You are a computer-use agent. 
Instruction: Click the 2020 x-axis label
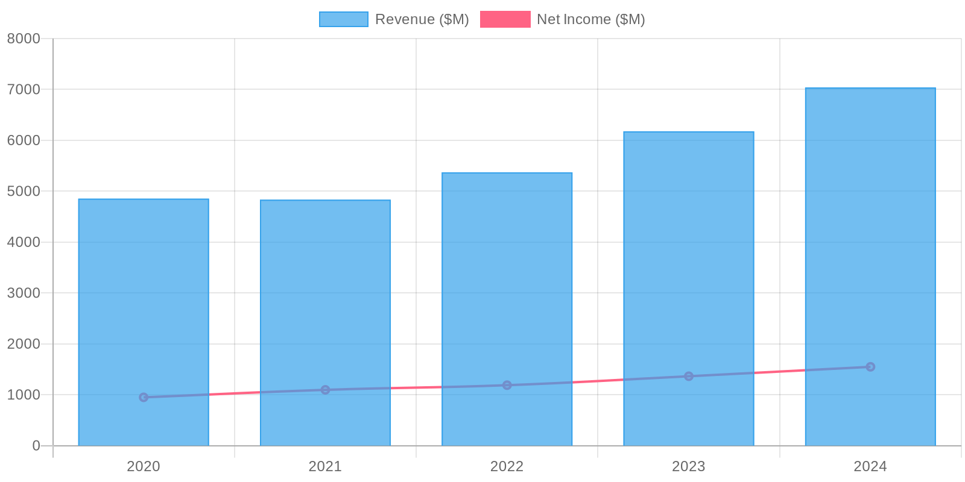point(144,466)
